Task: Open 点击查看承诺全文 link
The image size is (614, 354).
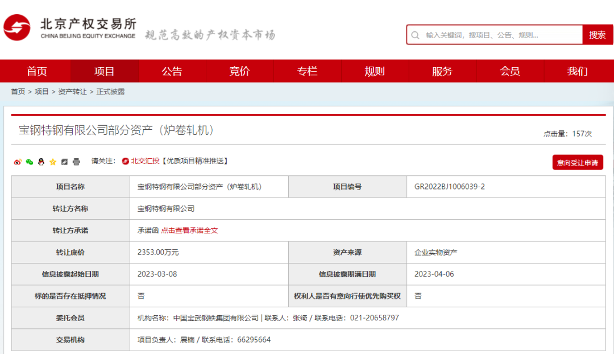Action: (x=189, y=230)
